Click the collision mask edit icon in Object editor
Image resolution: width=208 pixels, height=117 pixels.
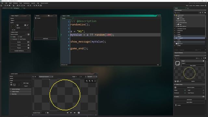[28, 34]
